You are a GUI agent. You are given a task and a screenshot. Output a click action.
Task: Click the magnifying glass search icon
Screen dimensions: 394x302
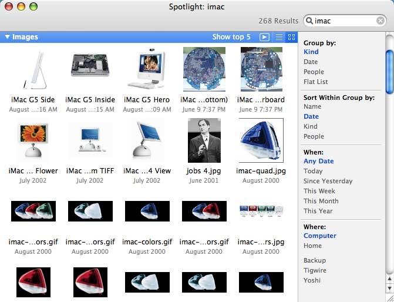tap(309, 21)
